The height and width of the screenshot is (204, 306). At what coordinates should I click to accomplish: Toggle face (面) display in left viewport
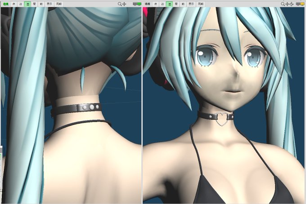[27, 4]
